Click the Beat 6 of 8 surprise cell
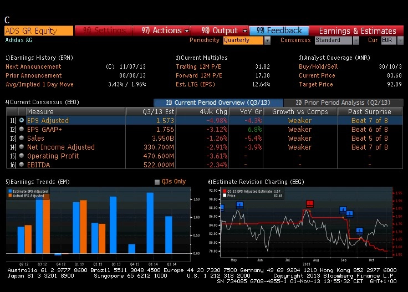Viewport: 408px width, 292px height. point(370,129)
